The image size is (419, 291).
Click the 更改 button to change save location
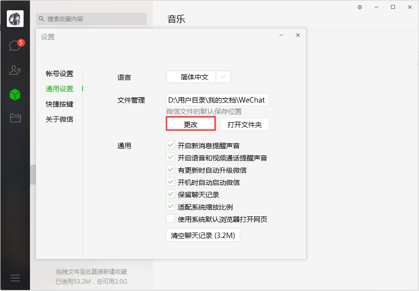[191, 124]
